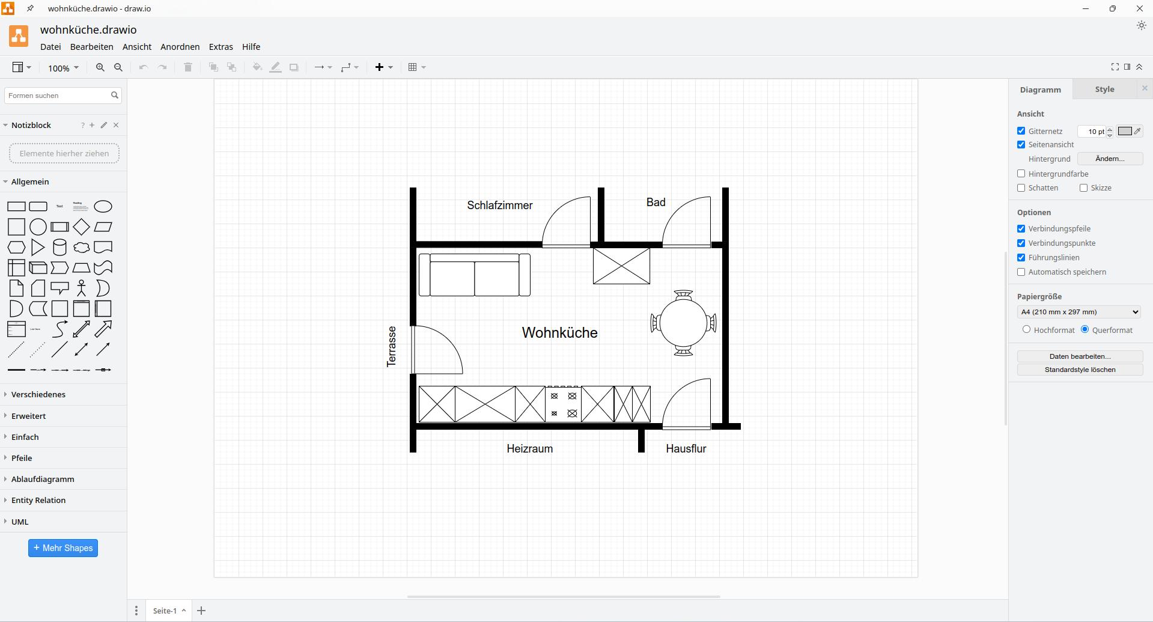The image size is (1153, 622).
Task: Click the Zoom In magnifier icon
Action: pyautogui.click(x=100, y=67)
